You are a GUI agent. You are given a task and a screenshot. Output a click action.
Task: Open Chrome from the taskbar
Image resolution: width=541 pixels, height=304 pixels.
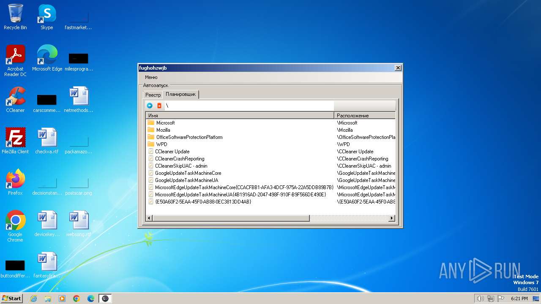[x=77, y=299]
